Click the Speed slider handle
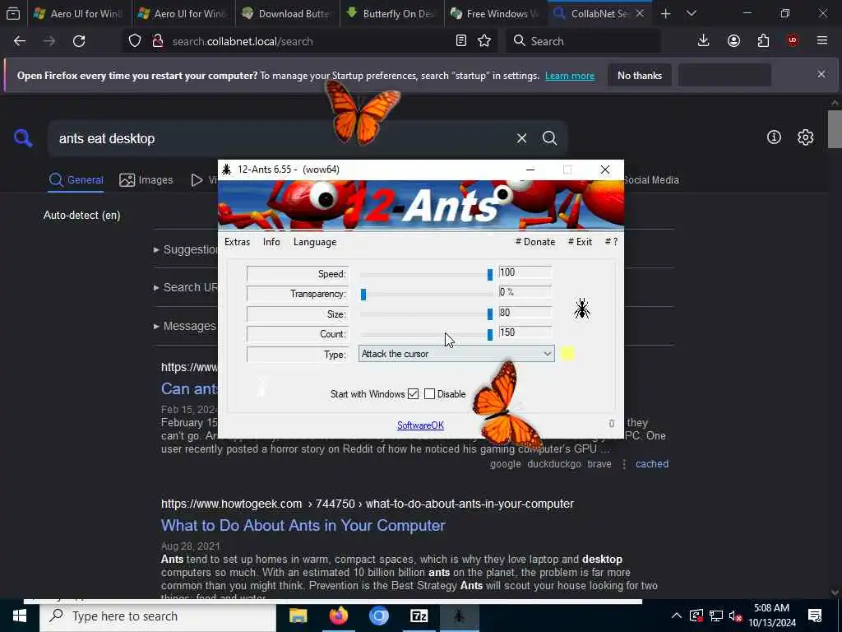Viewport: 842px width, 632px height. point(490,275)
